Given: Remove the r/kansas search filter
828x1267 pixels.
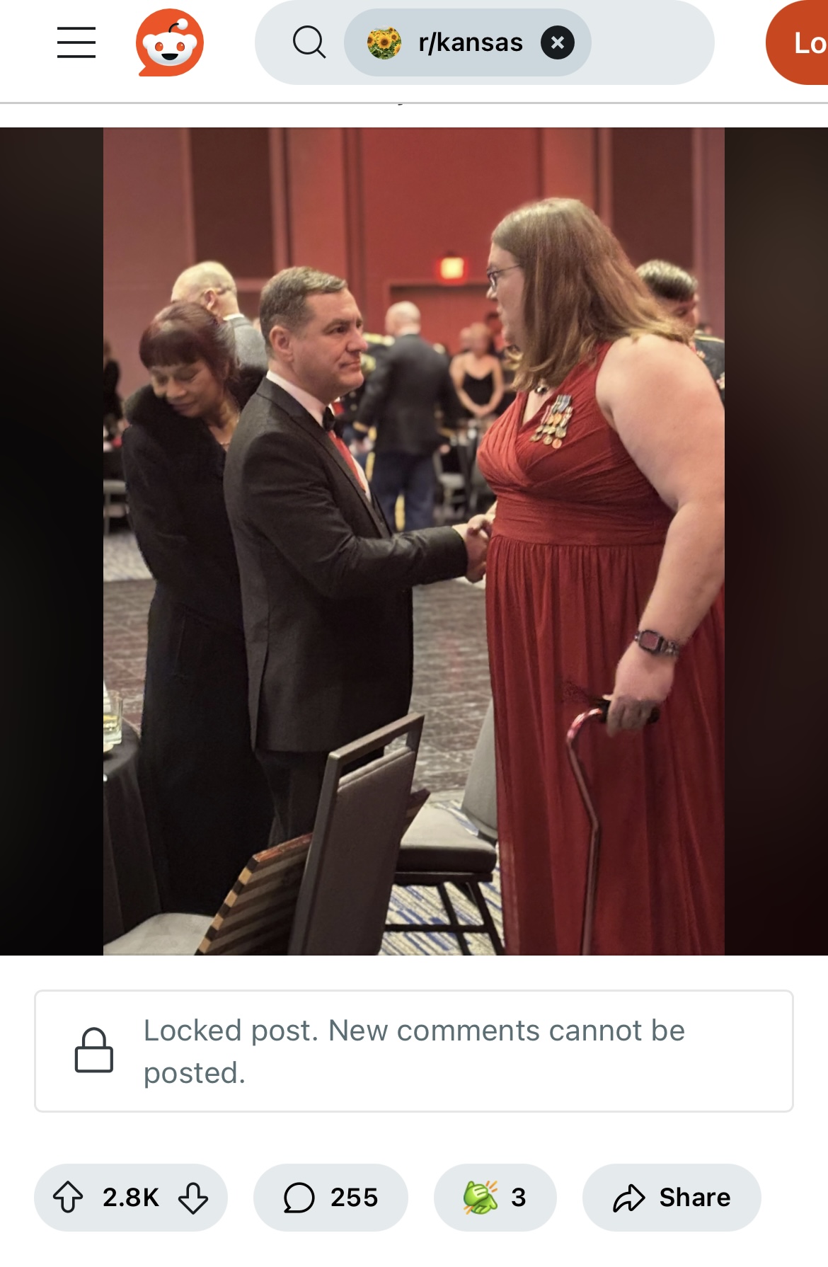Looking at the screenshot, I should (558, 42).
